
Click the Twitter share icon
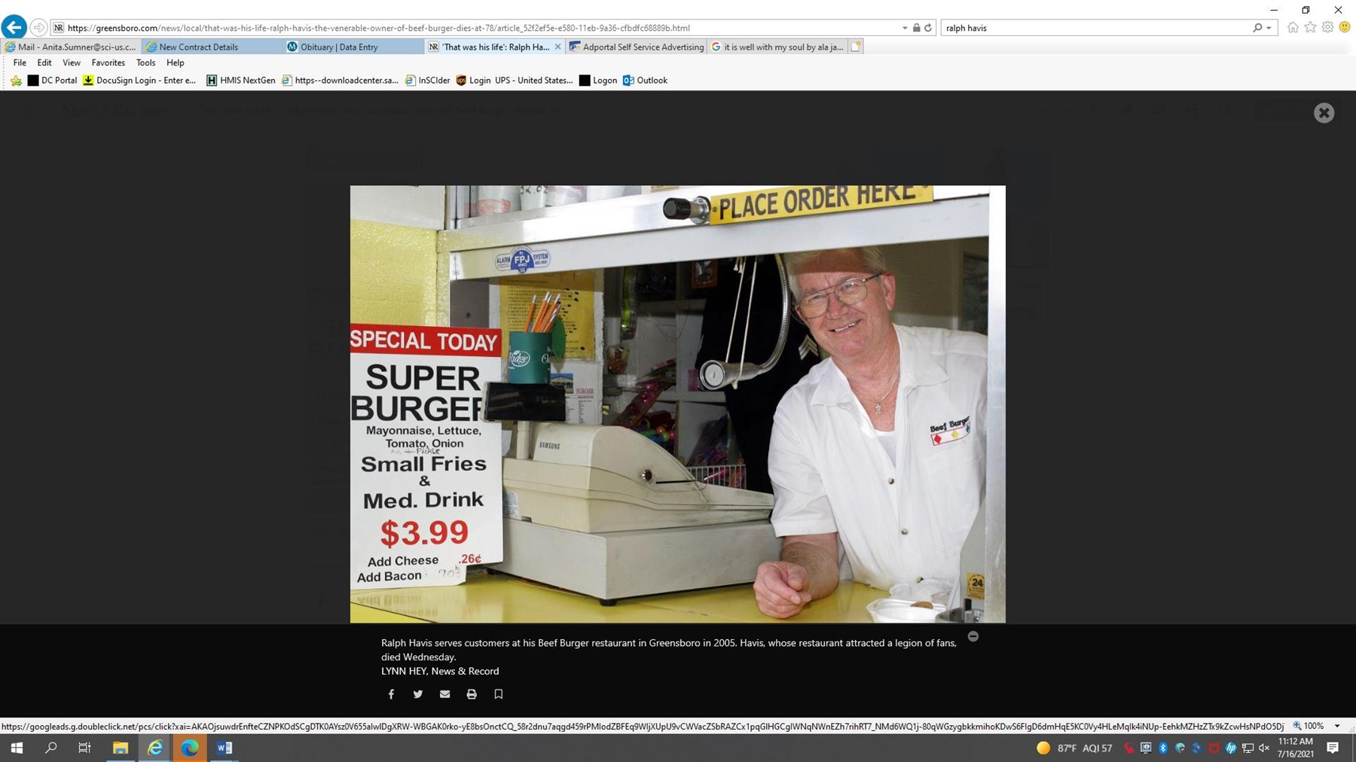(x=418, y=694)
